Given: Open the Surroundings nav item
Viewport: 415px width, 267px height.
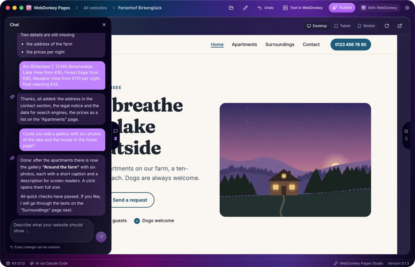Looking at the screenshot, I should tap(280, 44).
